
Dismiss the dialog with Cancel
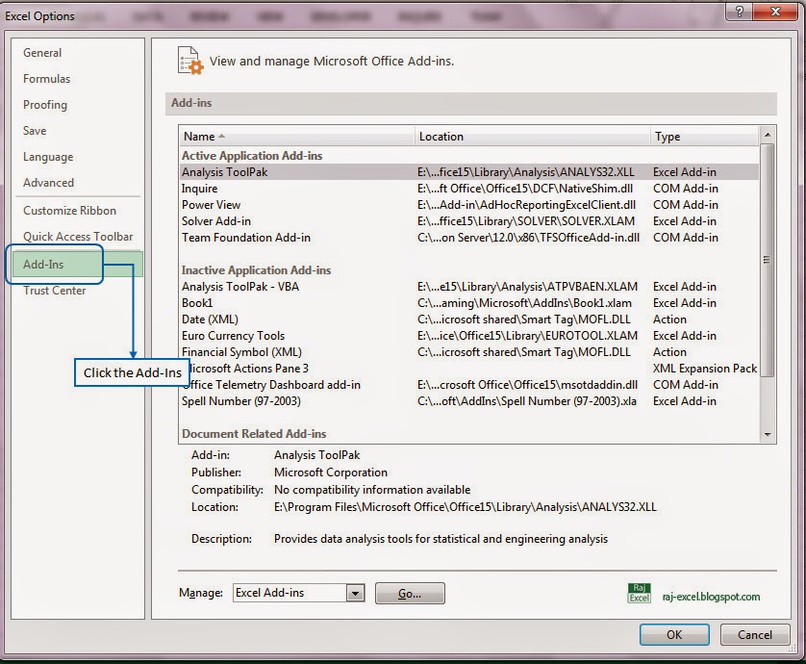tap(755, 635)
